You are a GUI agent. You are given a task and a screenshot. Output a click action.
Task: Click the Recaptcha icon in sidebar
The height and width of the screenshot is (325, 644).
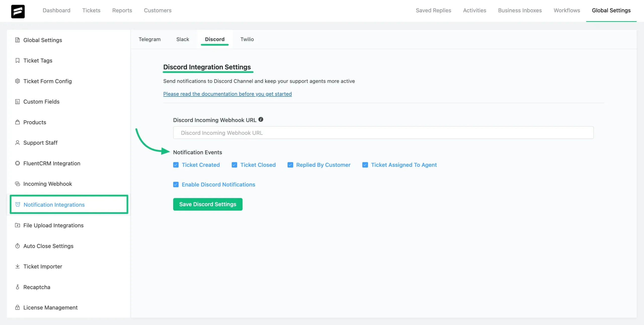(17, 287)
